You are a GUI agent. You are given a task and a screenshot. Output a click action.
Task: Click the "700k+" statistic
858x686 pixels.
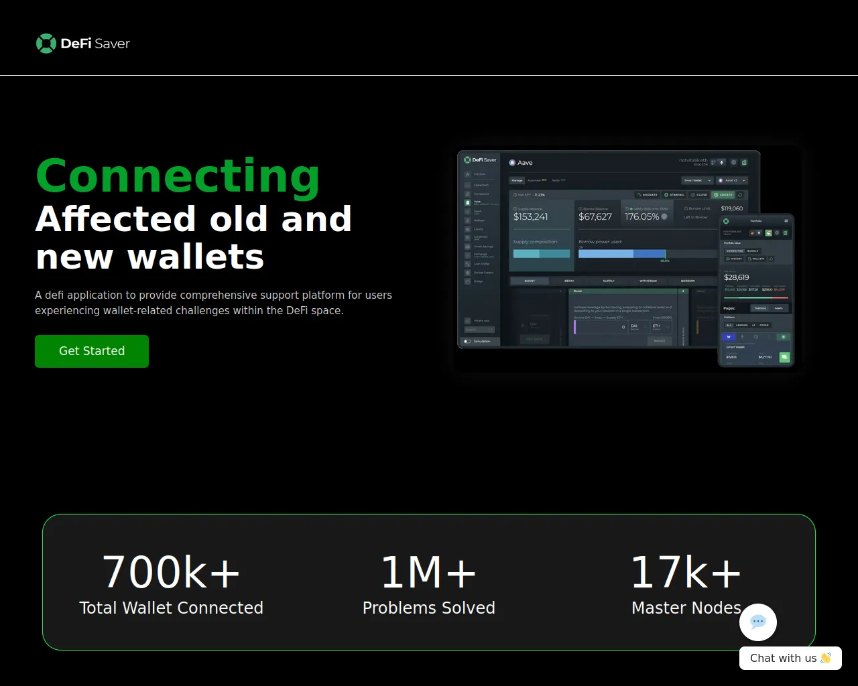click(x=171, y=572)
